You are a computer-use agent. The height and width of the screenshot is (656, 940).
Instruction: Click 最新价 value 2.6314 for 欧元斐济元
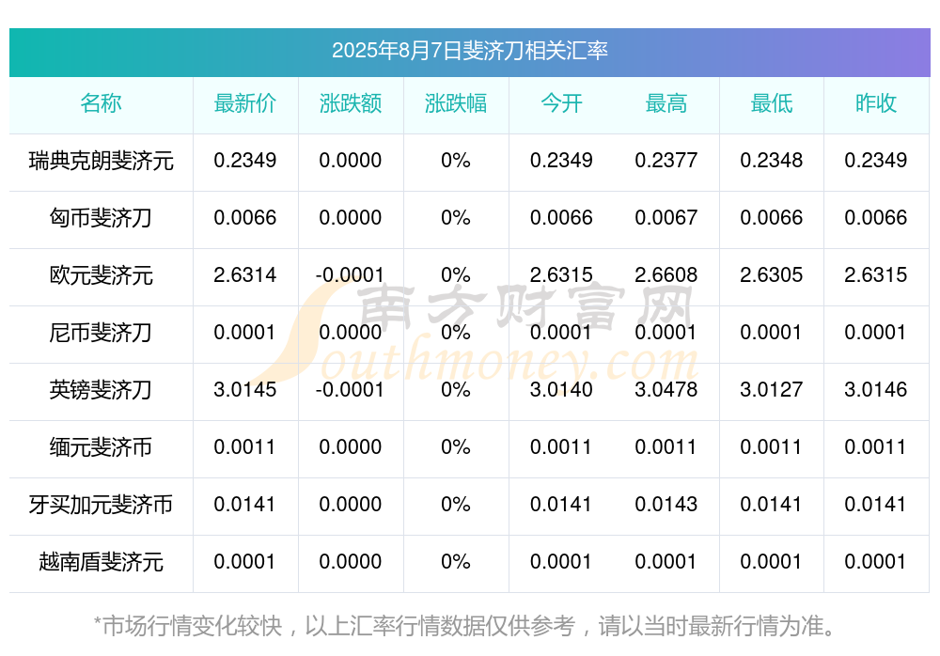point(245,274)
